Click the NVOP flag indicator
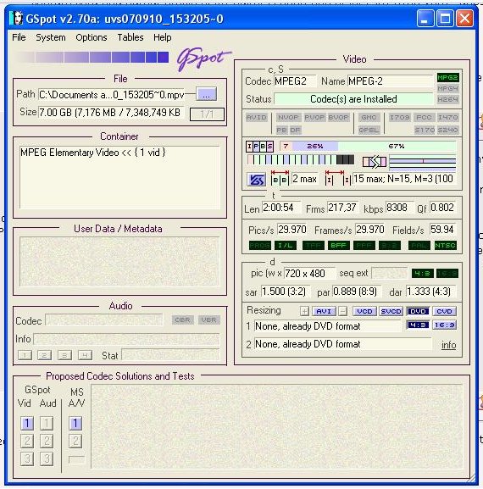This screenshot has height=489, width=483. (x=288, y=118)
